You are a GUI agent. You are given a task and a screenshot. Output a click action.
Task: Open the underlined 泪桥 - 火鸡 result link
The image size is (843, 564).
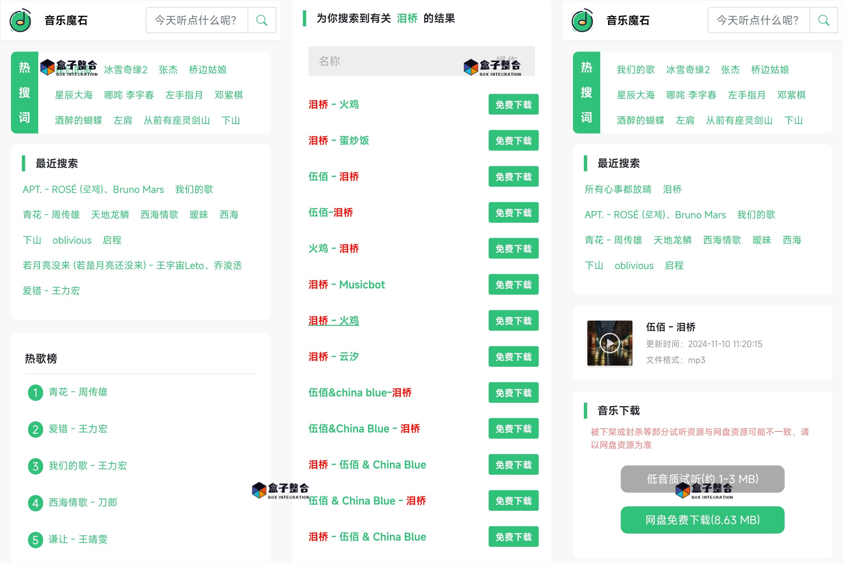(334, 320)
